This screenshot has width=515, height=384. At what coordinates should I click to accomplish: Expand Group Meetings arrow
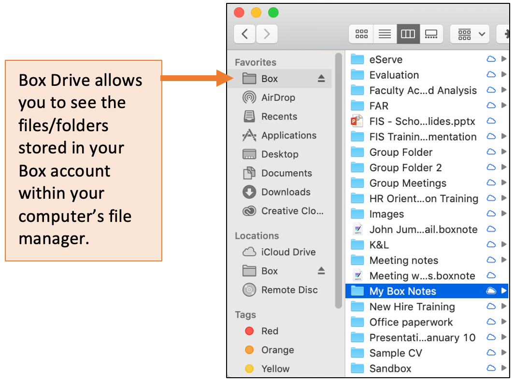click(503, 182)
